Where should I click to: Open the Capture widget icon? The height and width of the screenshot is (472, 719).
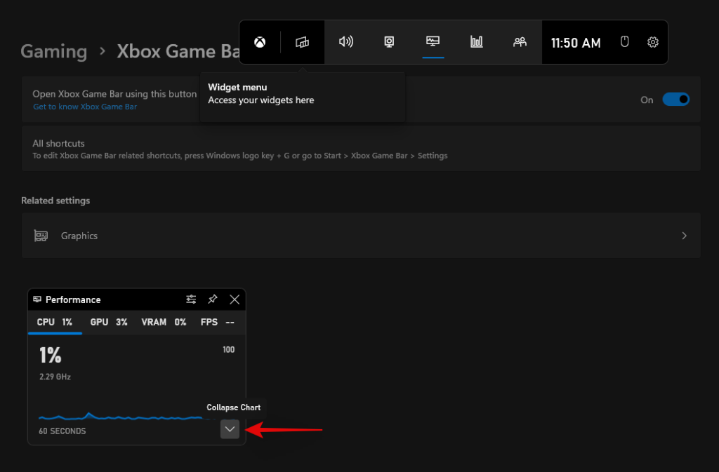(389, 42)
